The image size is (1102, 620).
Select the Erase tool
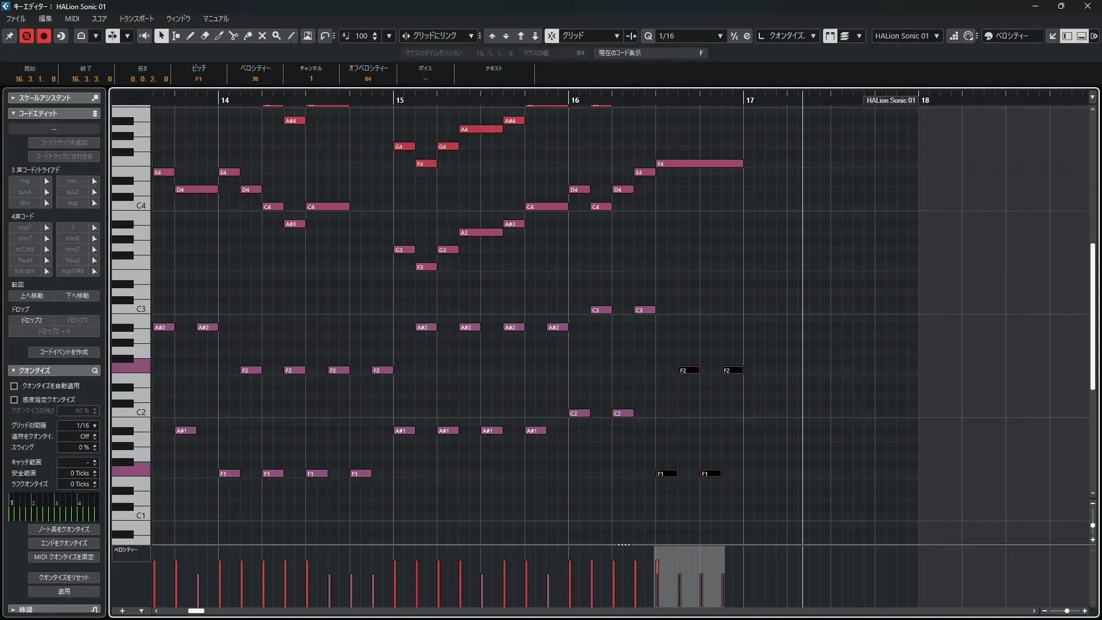pyautogui.click(x=205, y=36)
